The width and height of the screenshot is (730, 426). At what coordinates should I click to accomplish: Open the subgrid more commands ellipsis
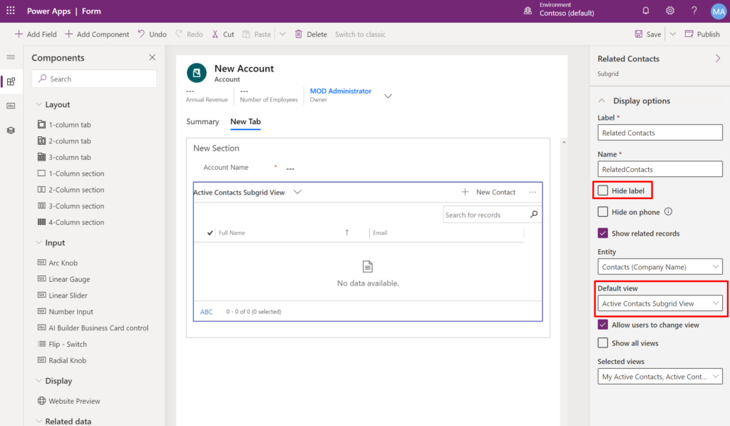[533, 192]
